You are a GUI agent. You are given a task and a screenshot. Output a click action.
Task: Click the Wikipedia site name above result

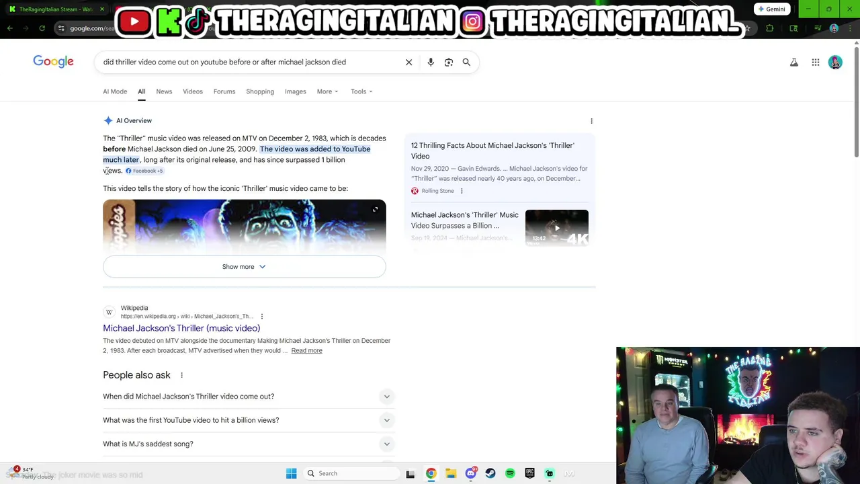click(x=134, y=308)
